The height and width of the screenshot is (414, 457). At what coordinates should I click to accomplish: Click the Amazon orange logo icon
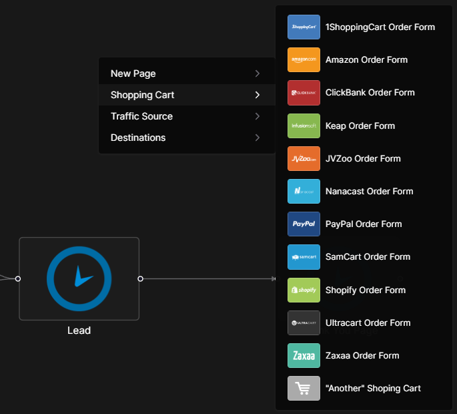[x=304, y=59]
